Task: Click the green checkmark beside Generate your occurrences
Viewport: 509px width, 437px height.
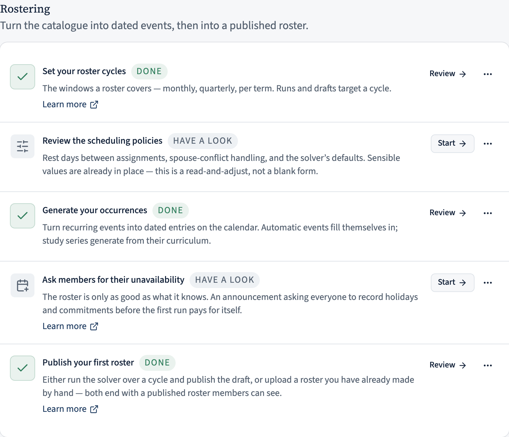Action: click(x=23, y=216)
